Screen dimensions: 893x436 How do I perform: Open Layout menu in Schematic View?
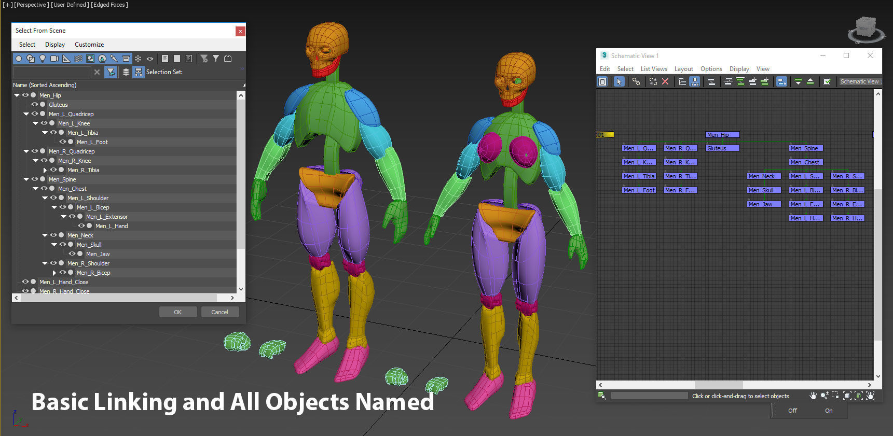683,69
